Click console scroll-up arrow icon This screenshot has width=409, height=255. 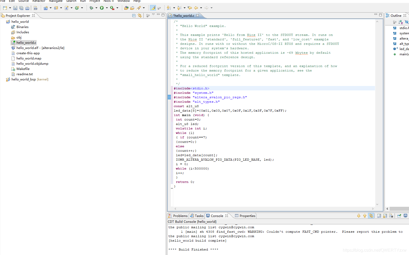click(x=365, y=216)
